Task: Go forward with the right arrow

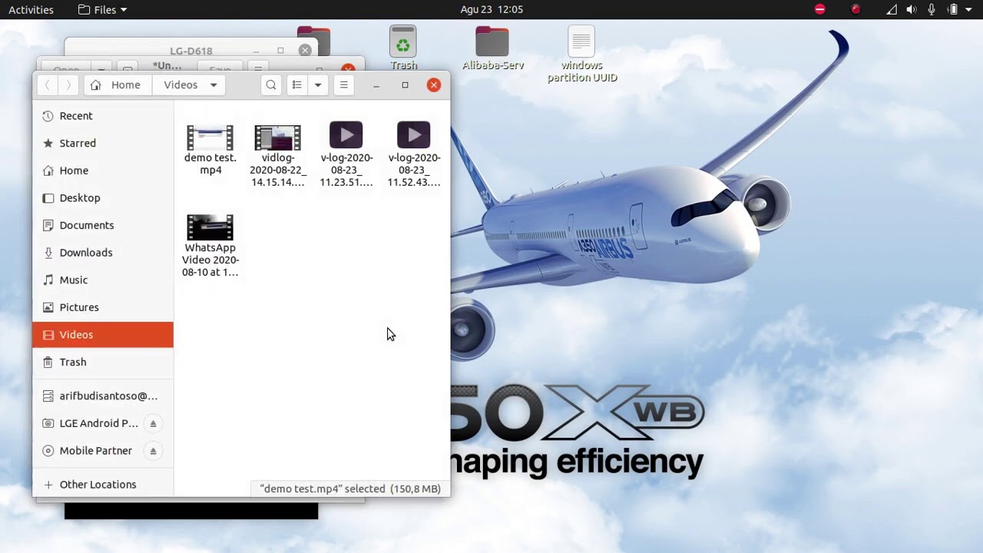Action: [x=68, y=85]
